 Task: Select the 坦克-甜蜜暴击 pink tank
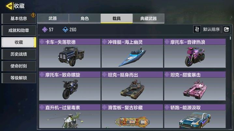coord(195,86)
